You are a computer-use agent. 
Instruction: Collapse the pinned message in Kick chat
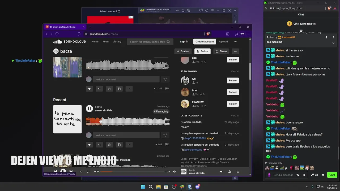[333, 43]
